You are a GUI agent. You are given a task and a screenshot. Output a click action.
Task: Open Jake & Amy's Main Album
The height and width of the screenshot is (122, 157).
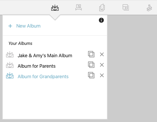pyautogui.click(x=45, y=56)
